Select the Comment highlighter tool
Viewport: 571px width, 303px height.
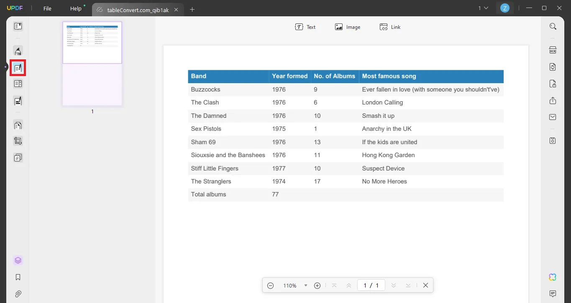point(18,51)
